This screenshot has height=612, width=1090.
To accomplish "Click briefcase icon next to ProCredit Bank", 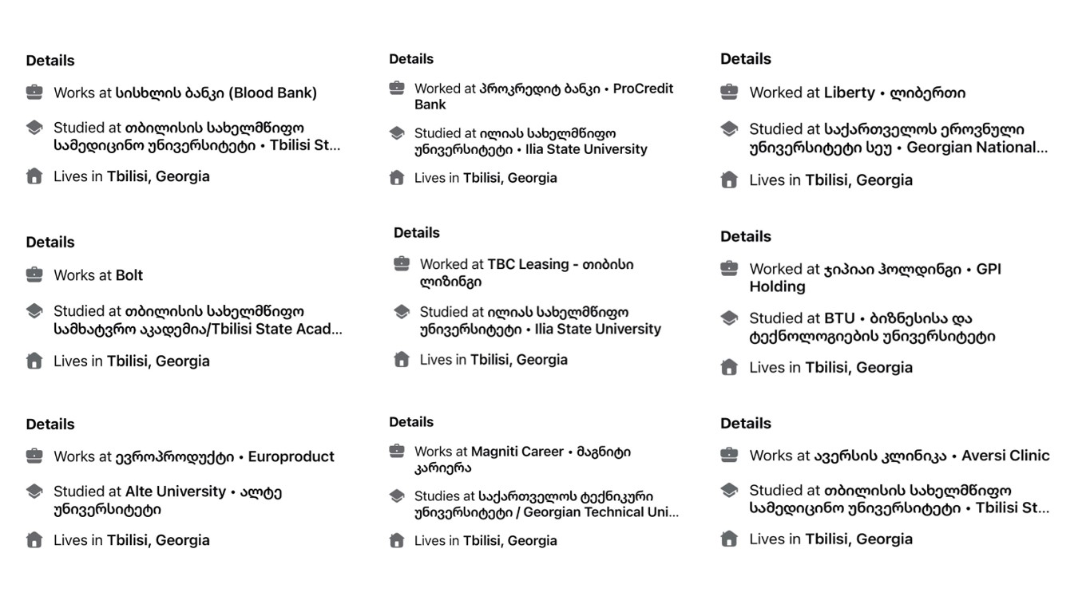I will 397,88.
